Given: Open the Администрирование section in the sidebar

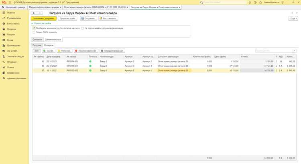Looking at the screenshot, I should [17, 78].
